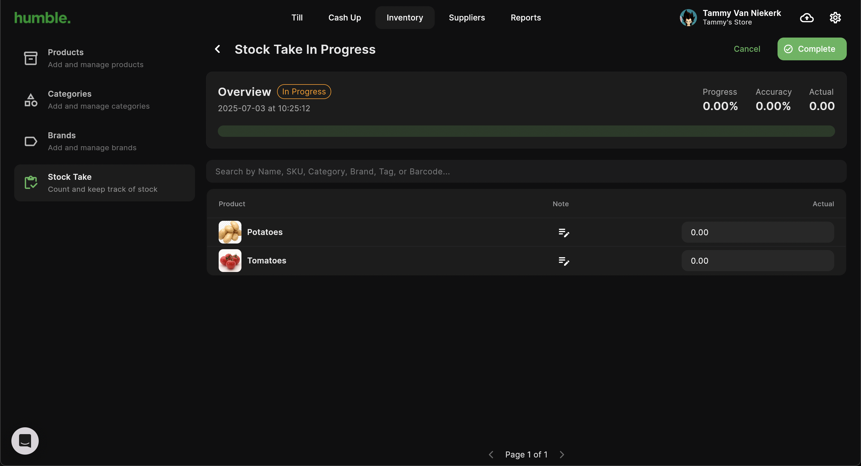
Task: Click the Accuracy 0.00% value
Action: (x=773, y=106)
